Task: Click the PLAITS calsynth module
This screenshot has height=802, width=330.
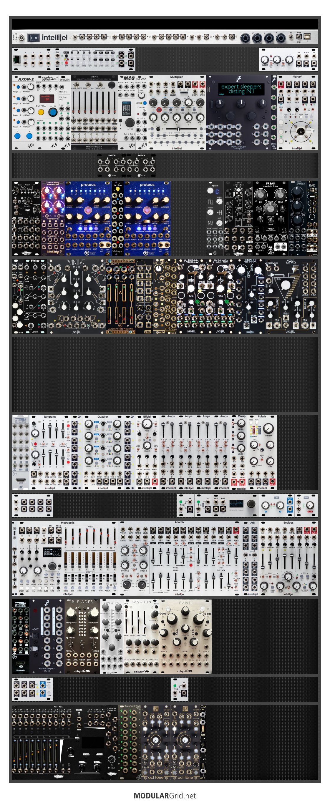Action: click(x=112, y=636)
